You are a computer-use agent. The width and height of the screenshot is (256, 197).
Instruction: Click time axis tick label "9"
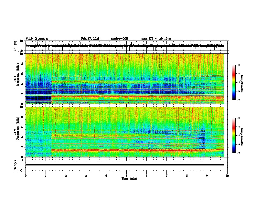(x=207, y=176)
